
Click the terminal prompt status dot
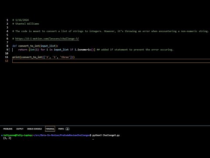(2, 135)
